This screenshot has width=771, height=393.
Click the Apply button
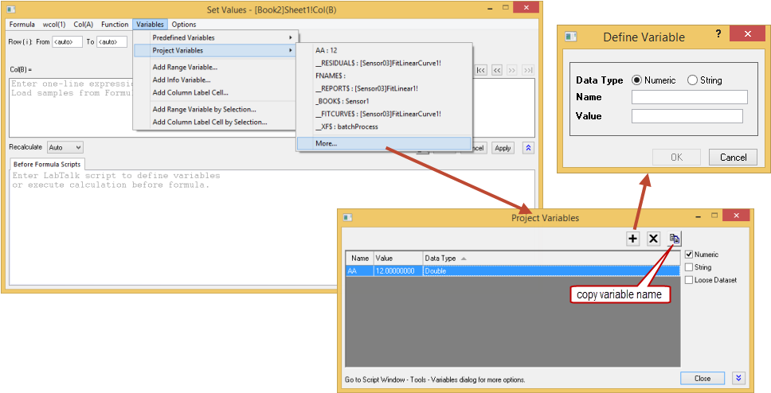click(503, 148)
